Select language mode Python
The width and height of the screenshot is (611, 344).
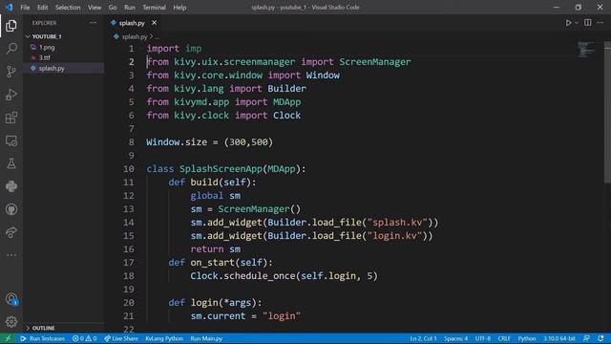pos(527,338)
